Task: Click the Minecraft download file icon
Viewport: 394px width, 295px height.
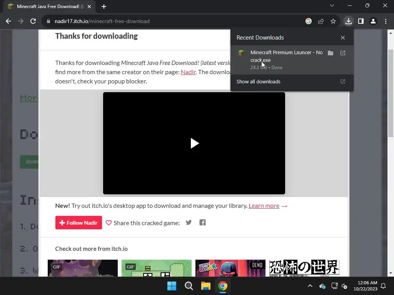Action: click(241, 53)
